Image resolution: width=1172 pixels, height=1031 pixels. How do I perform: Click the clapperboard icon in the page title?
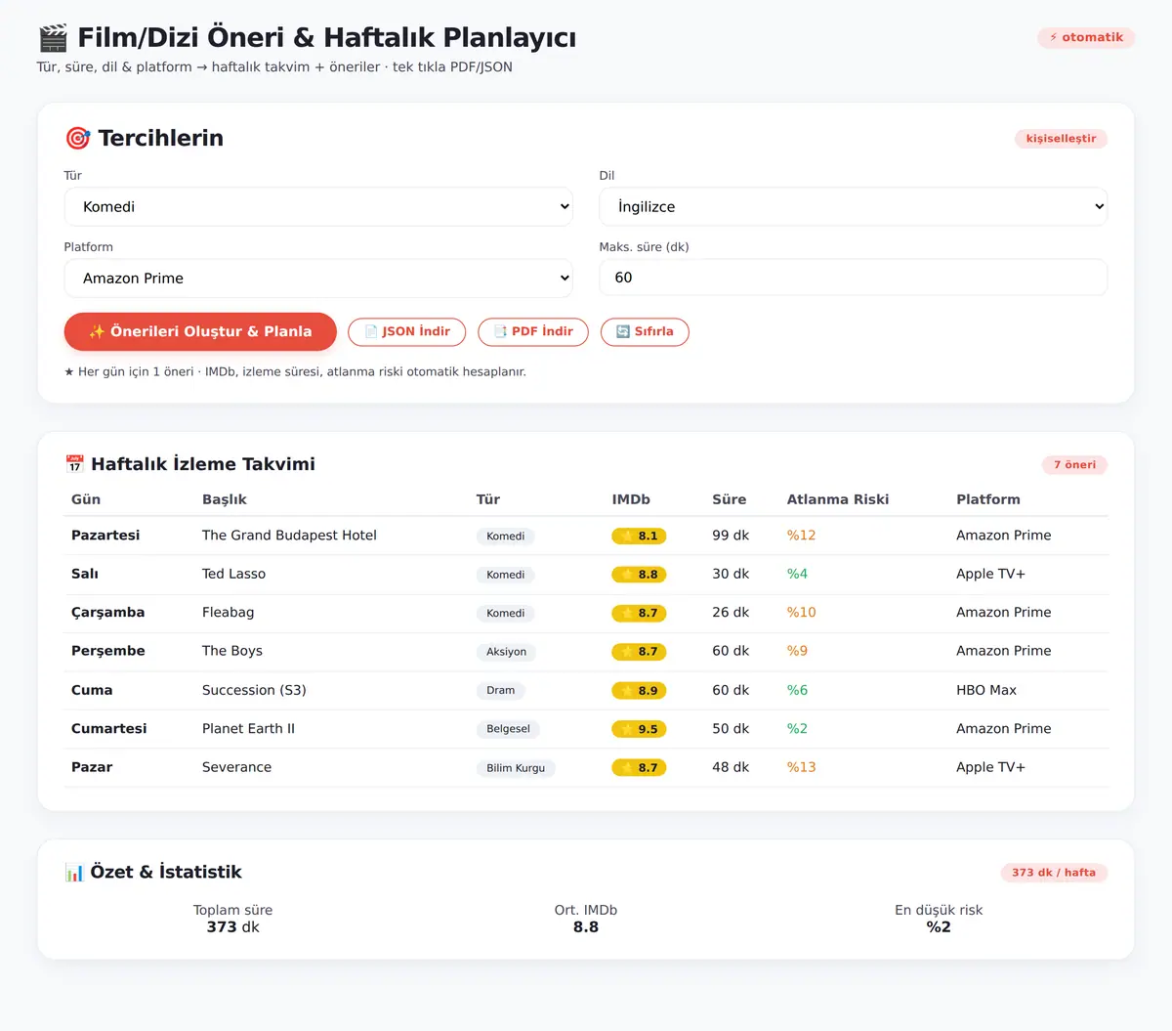[53, 38]
